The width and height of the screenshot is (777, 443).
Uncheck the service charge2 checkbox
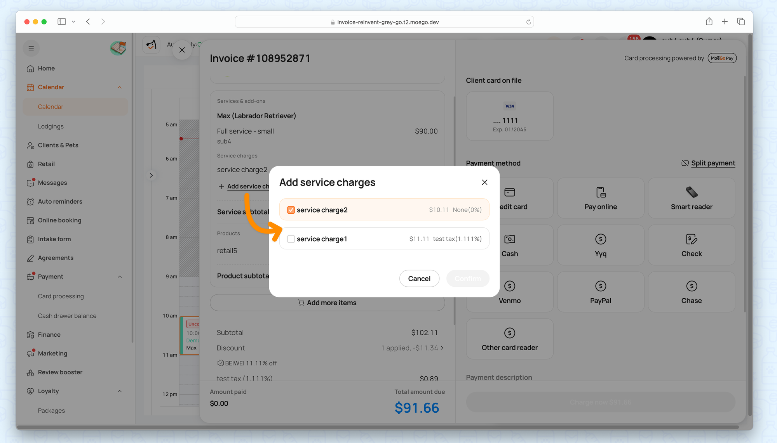[291, 210]
